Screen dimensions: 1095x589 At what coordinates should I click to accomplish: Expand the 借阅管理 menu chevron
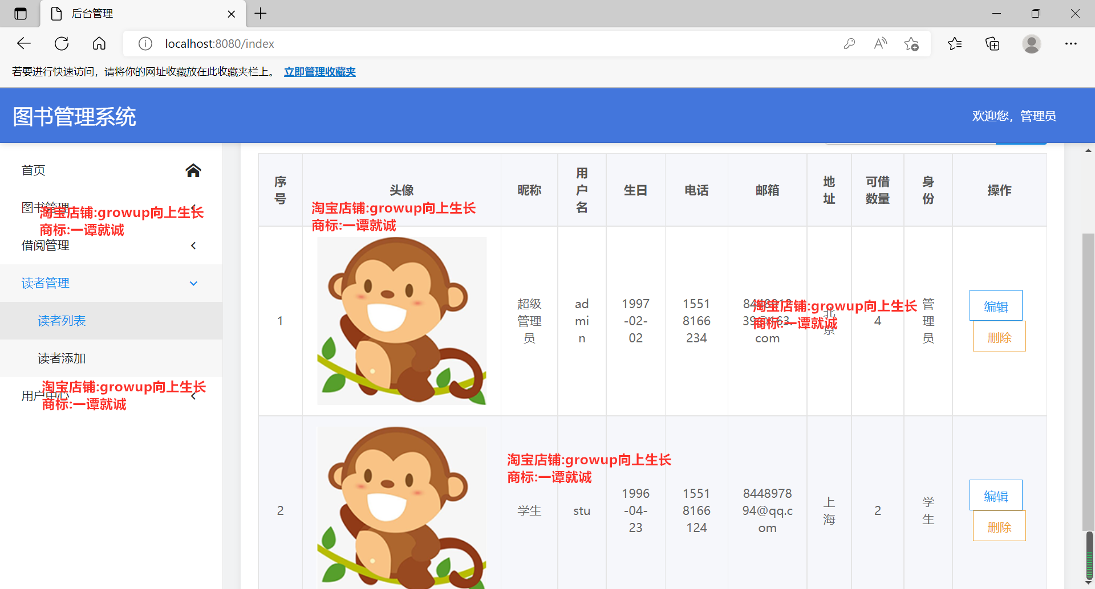click(x=193, y=246)
